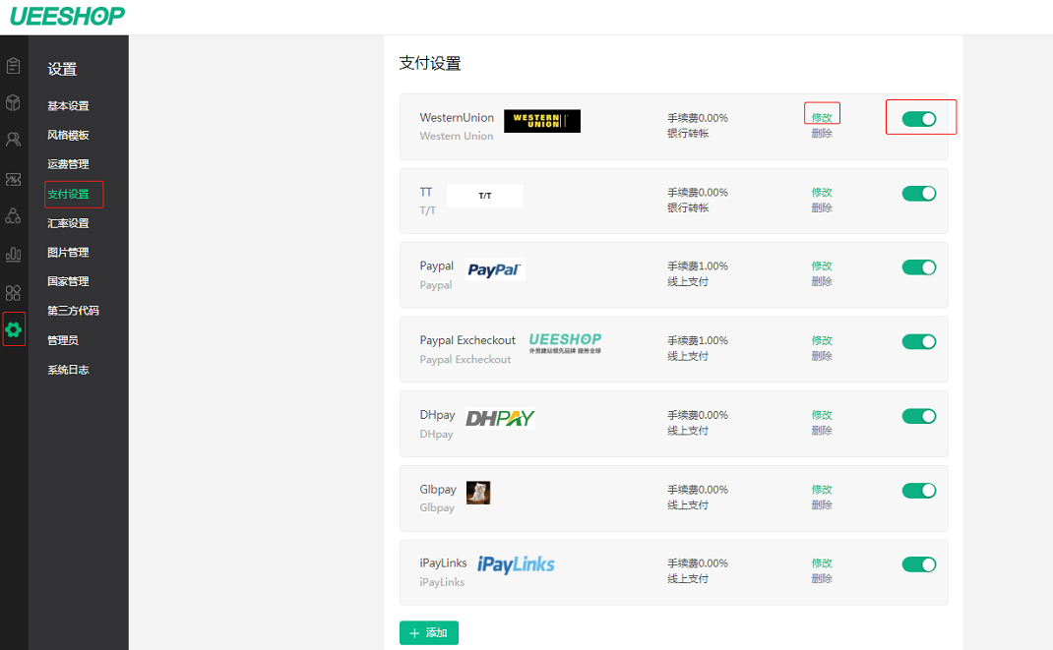This screenshot has height=650, width=1053.
Task: Open 系统日志 in settings menu
Action: (68, 370)
